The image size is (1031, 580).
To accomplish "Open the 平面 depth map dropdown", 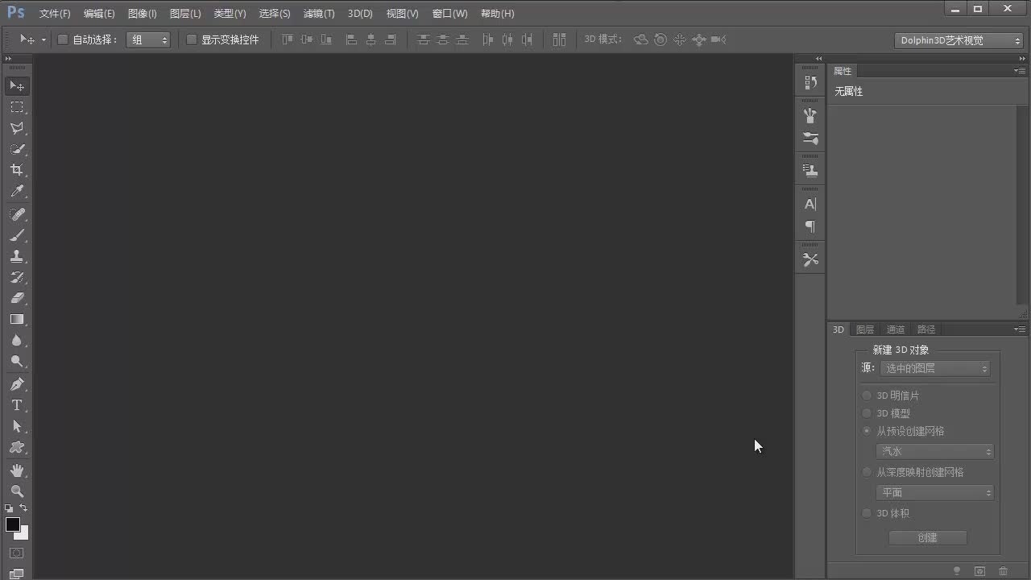I will click(x=935, y=493).
